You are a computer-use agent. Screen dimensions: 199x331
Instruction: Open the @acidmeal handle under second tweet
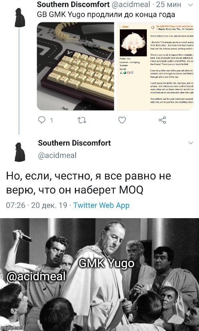pyautogui.click(x=57, y=156)
